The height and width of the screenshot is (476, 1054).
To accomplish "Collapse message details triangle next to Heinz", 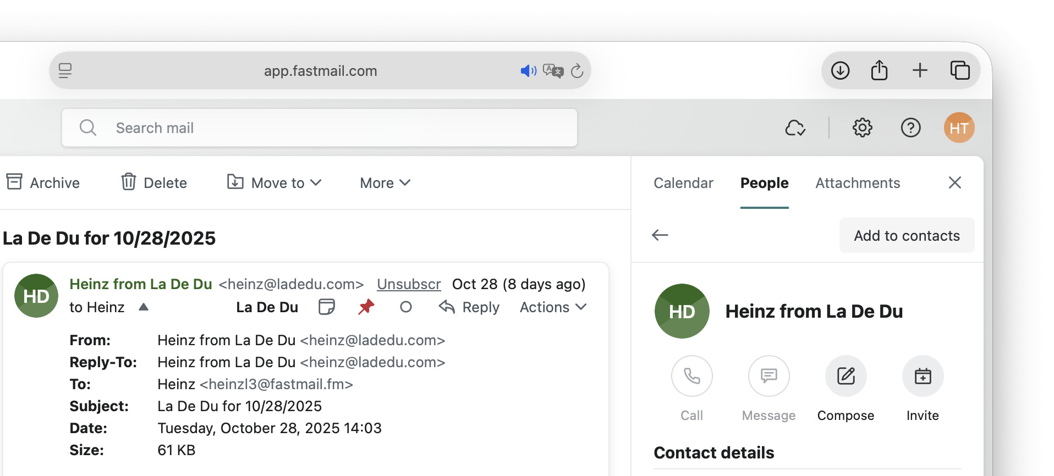I will point(144,307).
